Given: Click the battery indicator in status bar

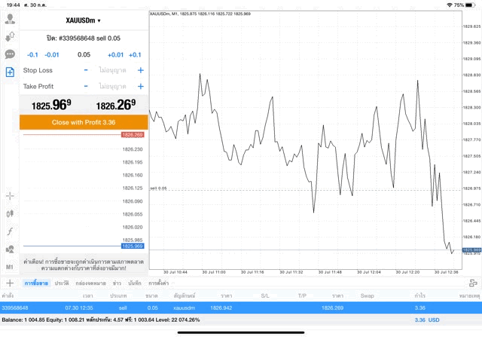Looking at the screenshot, I should (470, 5).
